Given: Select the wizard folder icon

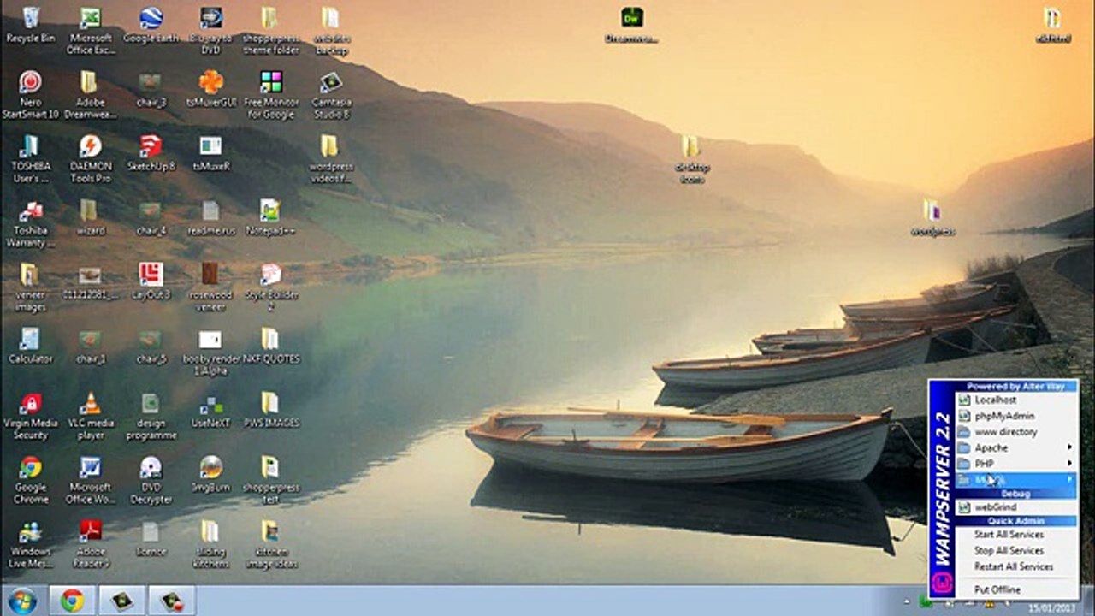Looking at the screenshot, I should click(x=90, y=217).
